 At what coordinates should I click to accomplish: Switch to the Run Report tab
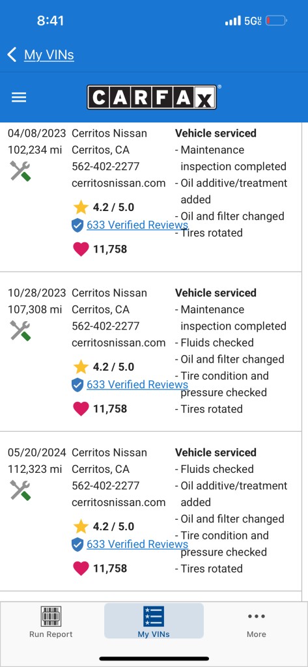click(x=51, y=621)
